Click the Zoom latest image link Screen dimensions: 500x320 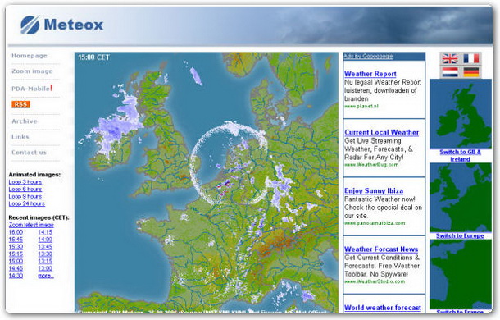click(x=31, y=225)
